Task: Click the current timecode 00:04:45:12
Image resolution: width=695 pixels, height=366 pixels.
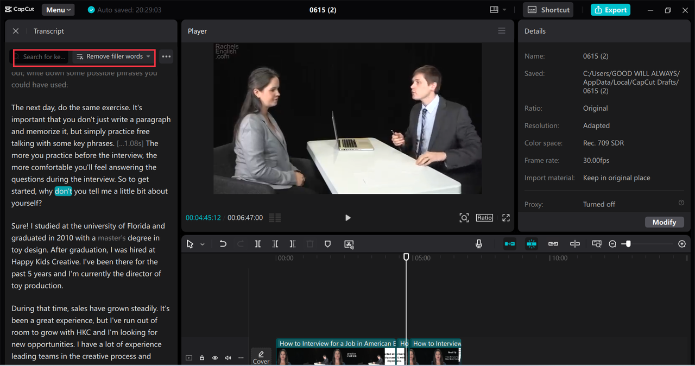Action: [203, 218]
